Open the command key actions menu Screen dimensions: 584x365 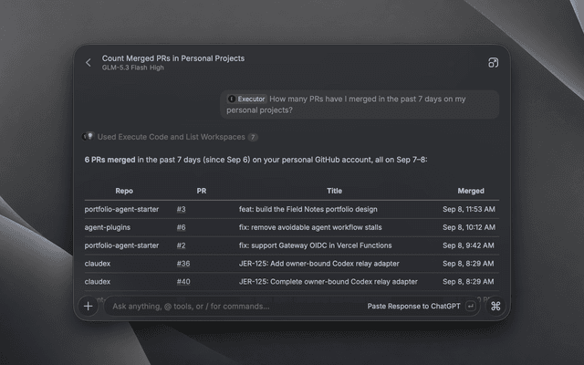(495, 307)
